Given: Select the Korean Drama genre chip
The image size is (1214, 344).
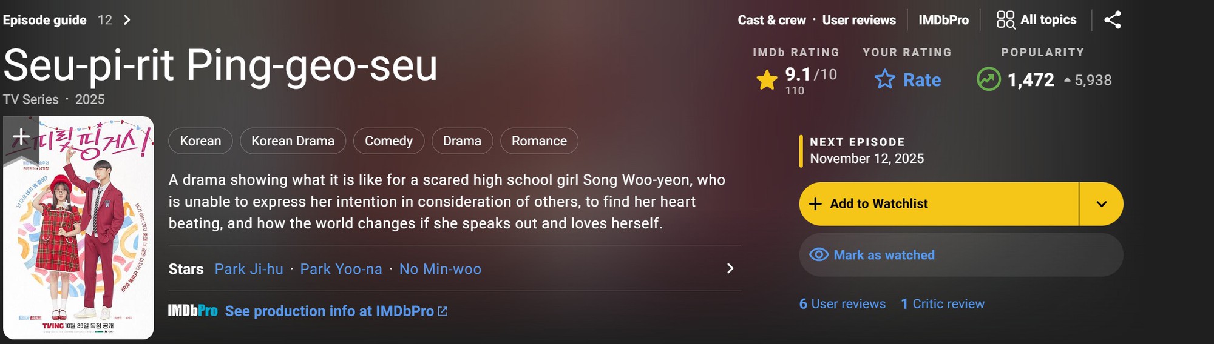Looking at the screenshot, I should (293, 141).
